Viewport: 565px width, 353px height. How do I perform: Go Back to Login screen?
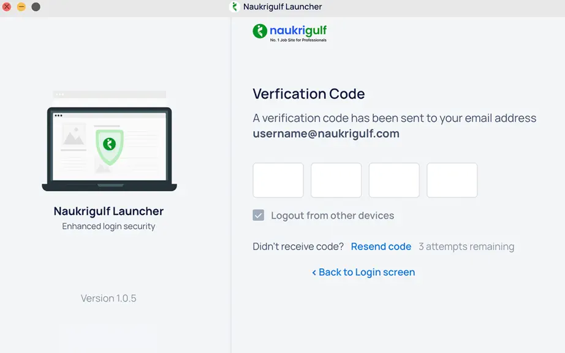(363, 272)
